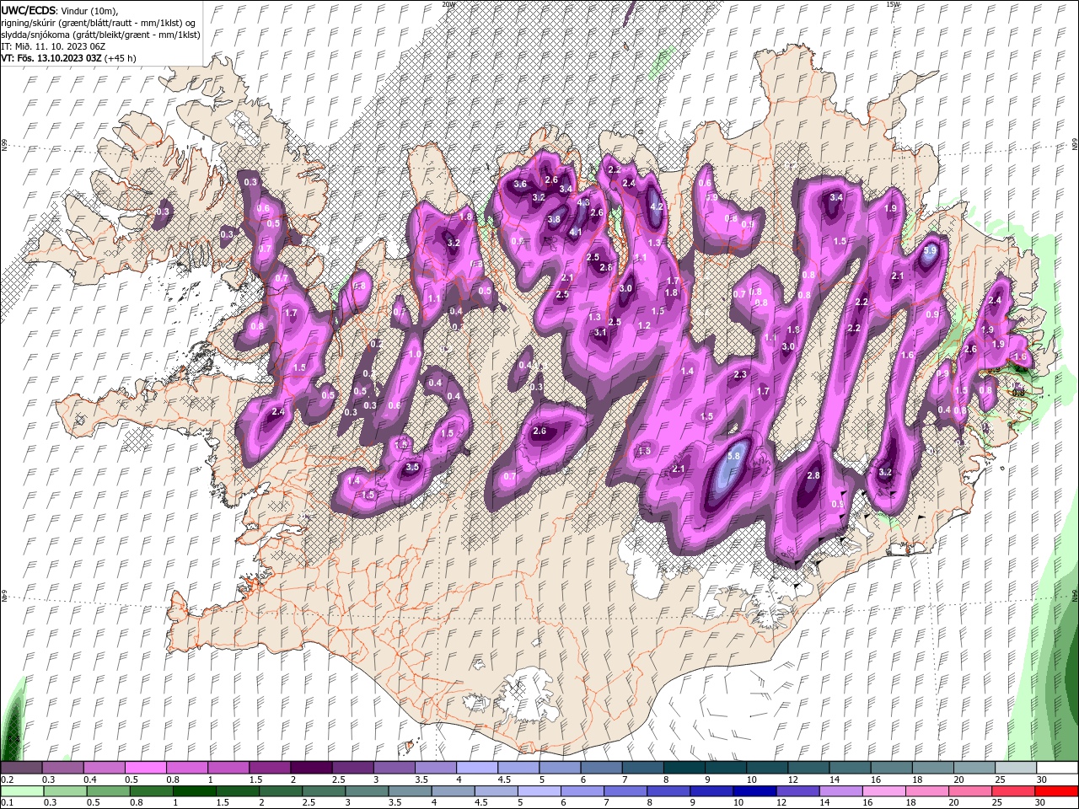This screenshot has width=1079, height=809.
Task: Pick the pale green rain swatch at 0.1
Action: pos(20,791)
